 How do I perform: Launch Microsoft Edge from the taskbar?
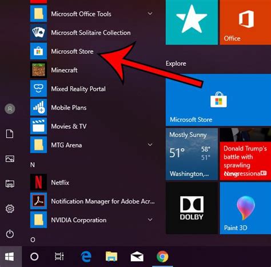tap(86, 257)
